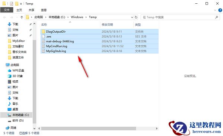
Task: Select the DiagOutputDir folder icon
Action: tap(43, 32)
